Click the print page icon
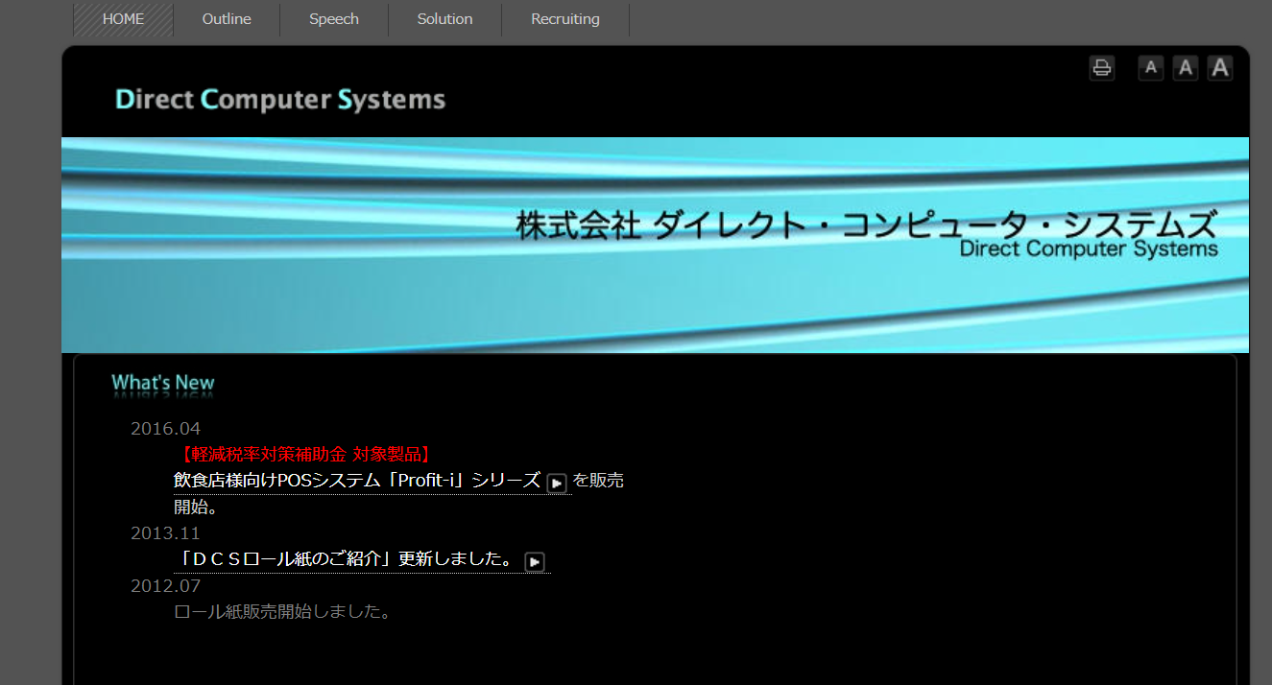This screenshot has width=1272, height=685. pos(1102,68)
